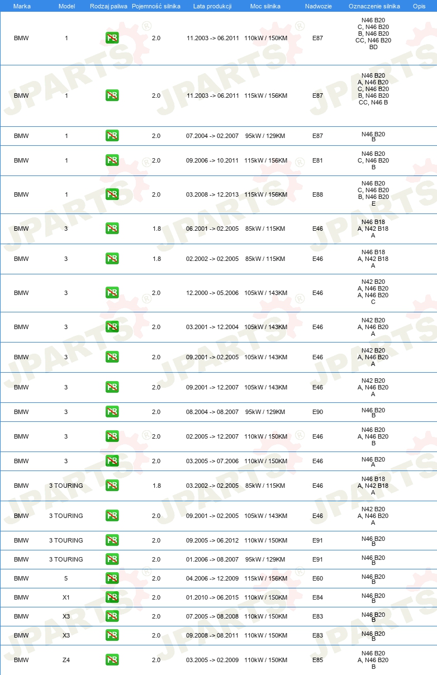This screenshot has width=437, height=675.
Task: Click 'X3' in row 09.2008 -> 08.2011
Action: click(66, 635)
